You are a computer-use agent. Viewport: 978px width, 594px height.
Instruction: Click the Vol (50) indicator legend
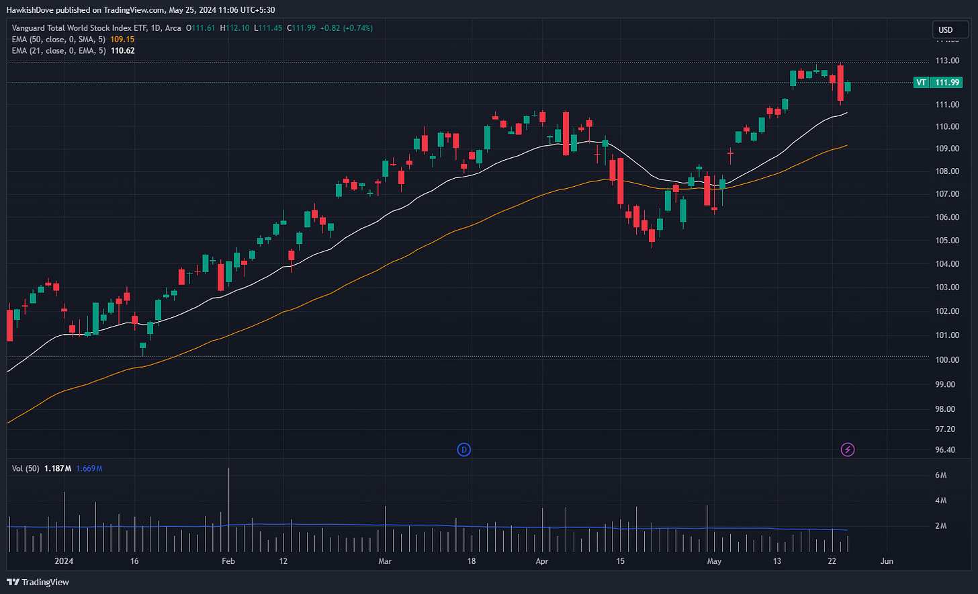[x=26, y=468]
